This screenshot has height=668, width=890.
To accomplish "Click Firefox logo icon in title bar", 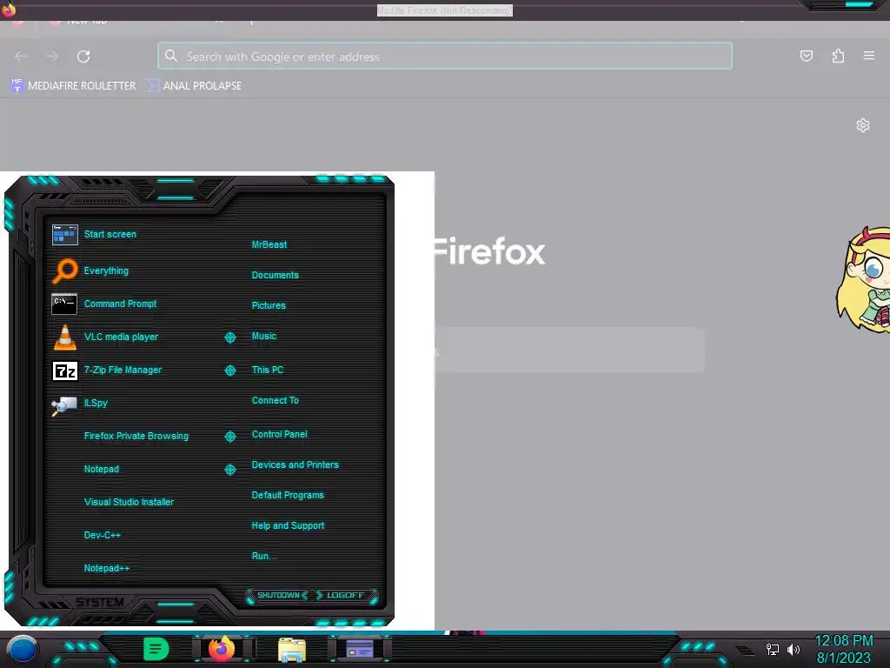I will click(x=9, y=9).
